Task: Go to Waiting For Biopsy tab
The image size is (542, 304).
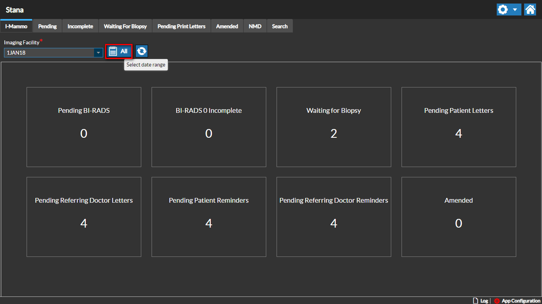Action: click(x=125, y=26)
